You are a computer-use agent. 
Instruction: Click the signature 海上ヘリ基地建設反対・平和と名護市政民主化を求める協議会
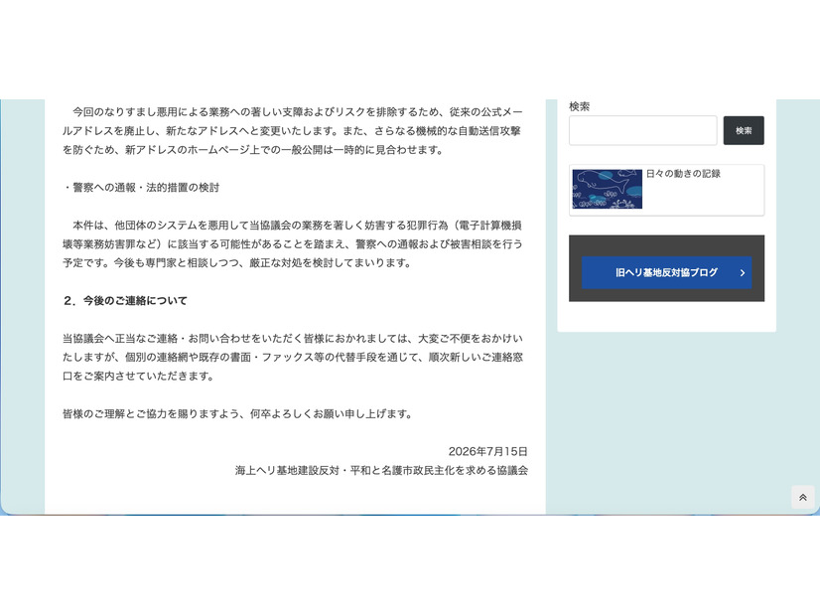381,470
